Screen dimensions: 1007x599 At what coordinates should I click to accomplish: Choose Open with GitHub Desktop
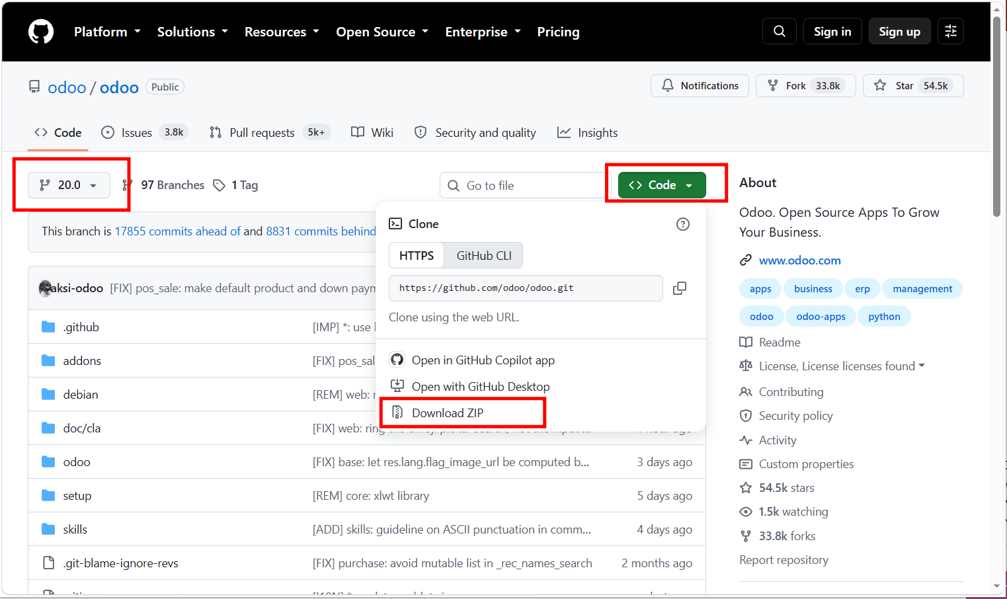[x=481, y=386]
